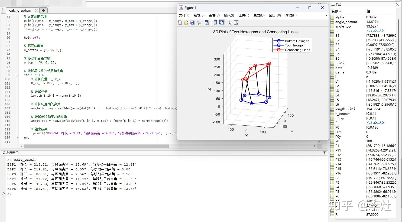This screenshot has height=222, width=402.
Task: Open the 工具(T) menu in Figure 1
Action: pyautogui.click(x=244, y=15)
